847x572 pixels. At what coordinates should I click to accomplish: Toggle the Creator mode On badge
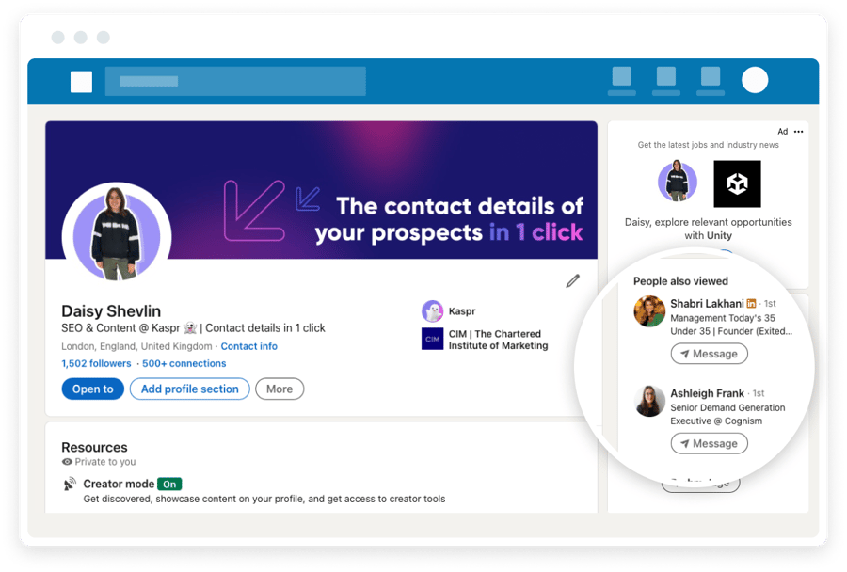click(x=169, y=484)
